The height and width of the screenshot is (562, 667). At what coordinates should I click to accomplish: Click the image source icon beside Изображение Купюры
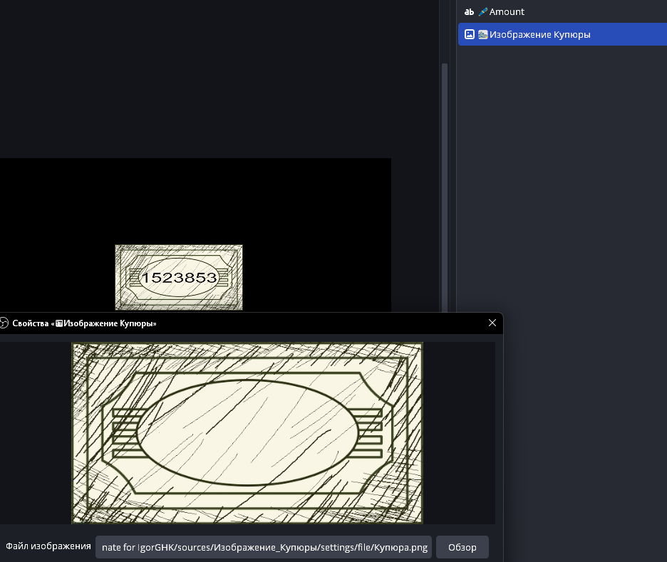pos(469,34)
